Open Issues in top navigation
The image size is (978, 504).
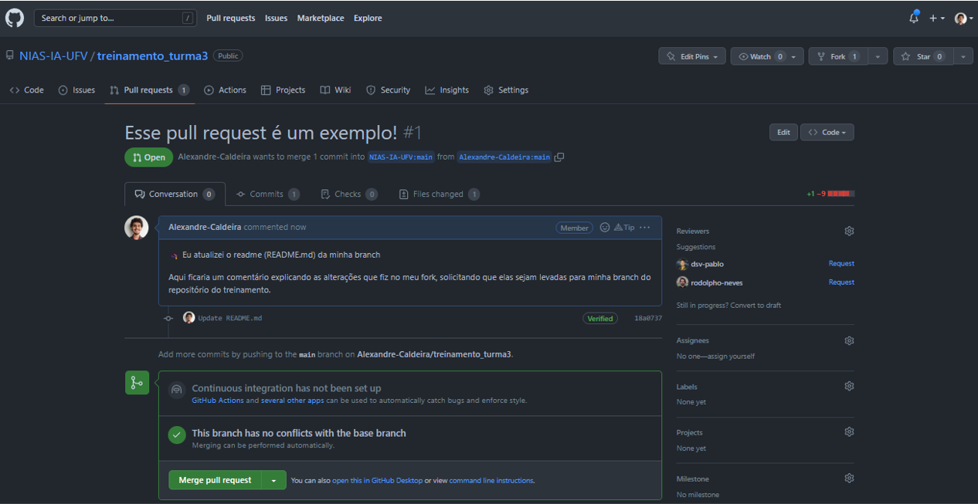(x=276, y=18)
